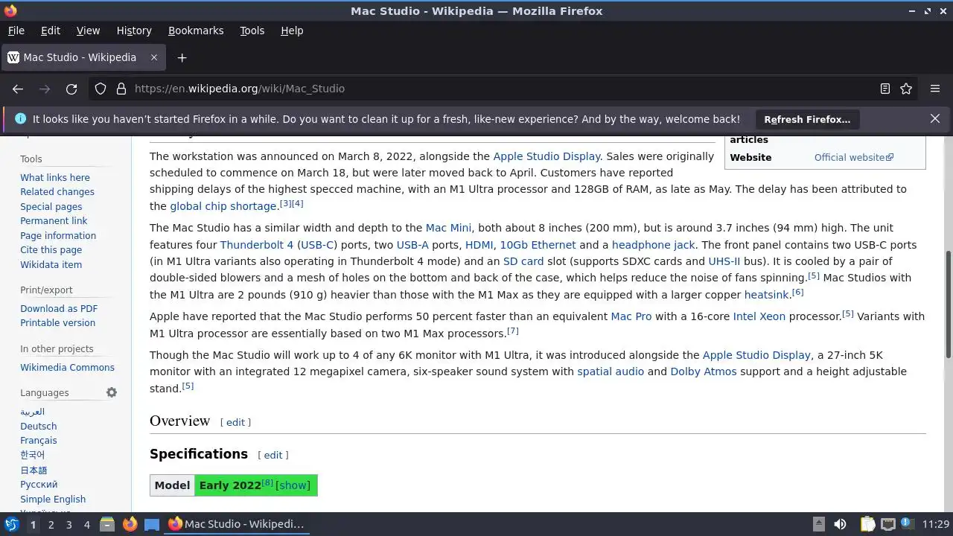Launch Firefox from taskbar quick launcher
Screen dimensions: 953x536
coord(130,524)
